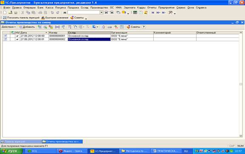Click the Open file icon in main toolbar
This screenshot has height=154, width=245.
(11, 12)
